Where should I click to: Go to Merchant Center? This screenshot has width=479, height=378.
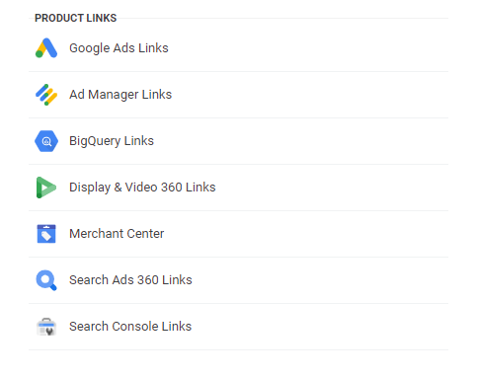point(117,234)
